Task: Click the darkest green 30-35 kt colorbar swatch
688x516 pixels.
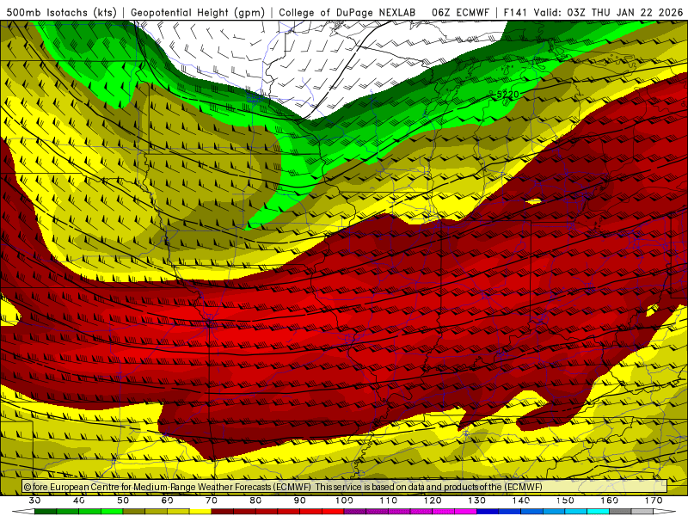Action: (46, 512)
